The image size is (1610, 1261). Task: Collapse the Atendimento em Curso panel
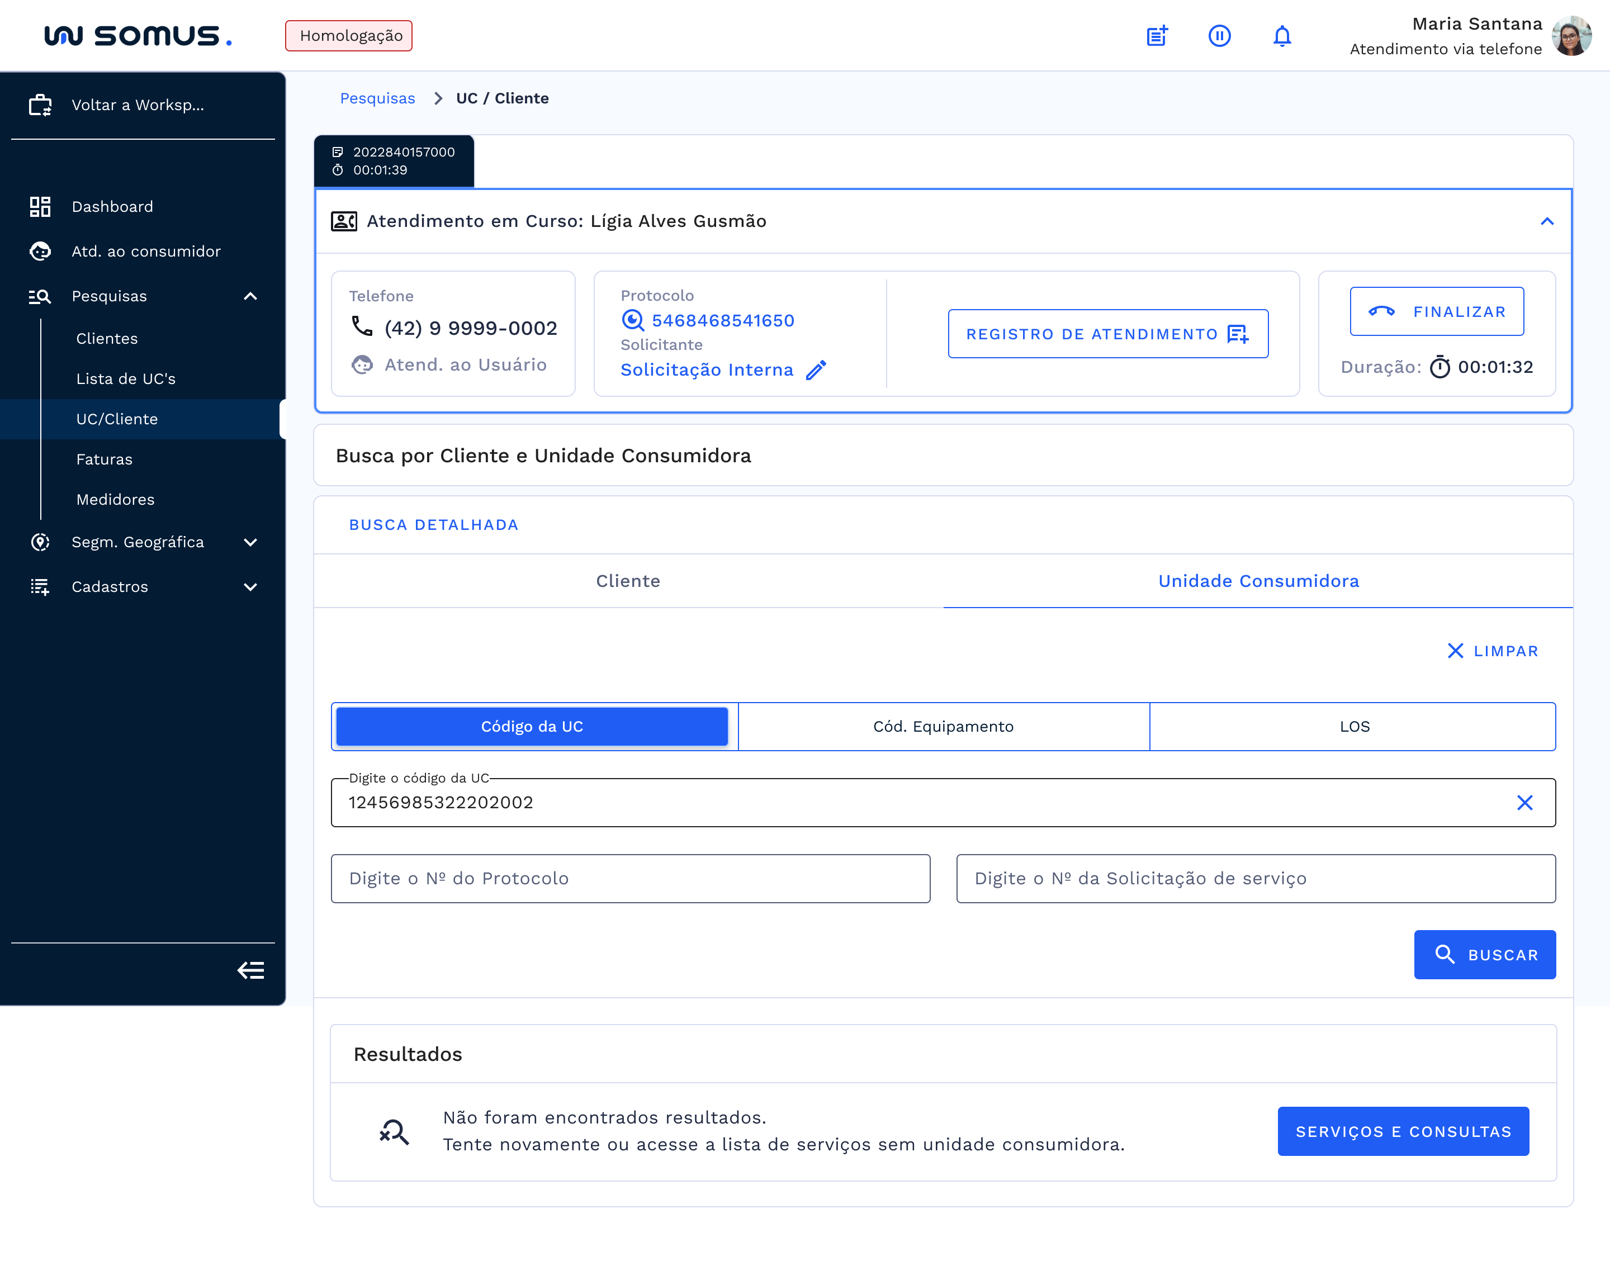1547,221
